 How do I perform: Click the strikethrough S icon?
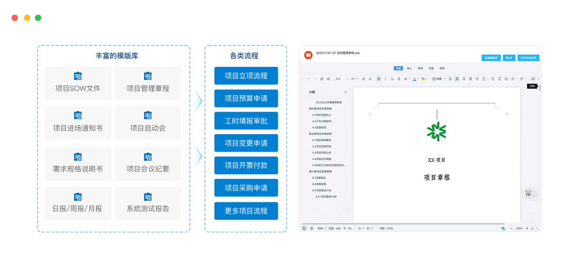click(x=399, y=79)
